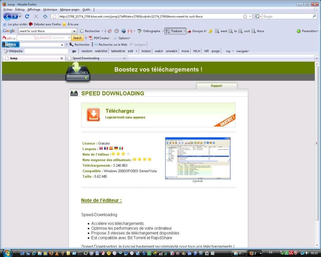Click the Wikipedia toolbar search field
321x257 pixels.
click(46, 51)
